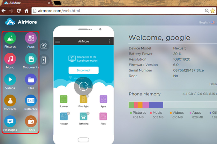Click the Root status No value
This screenshot has height=144, width=217.
176,76
